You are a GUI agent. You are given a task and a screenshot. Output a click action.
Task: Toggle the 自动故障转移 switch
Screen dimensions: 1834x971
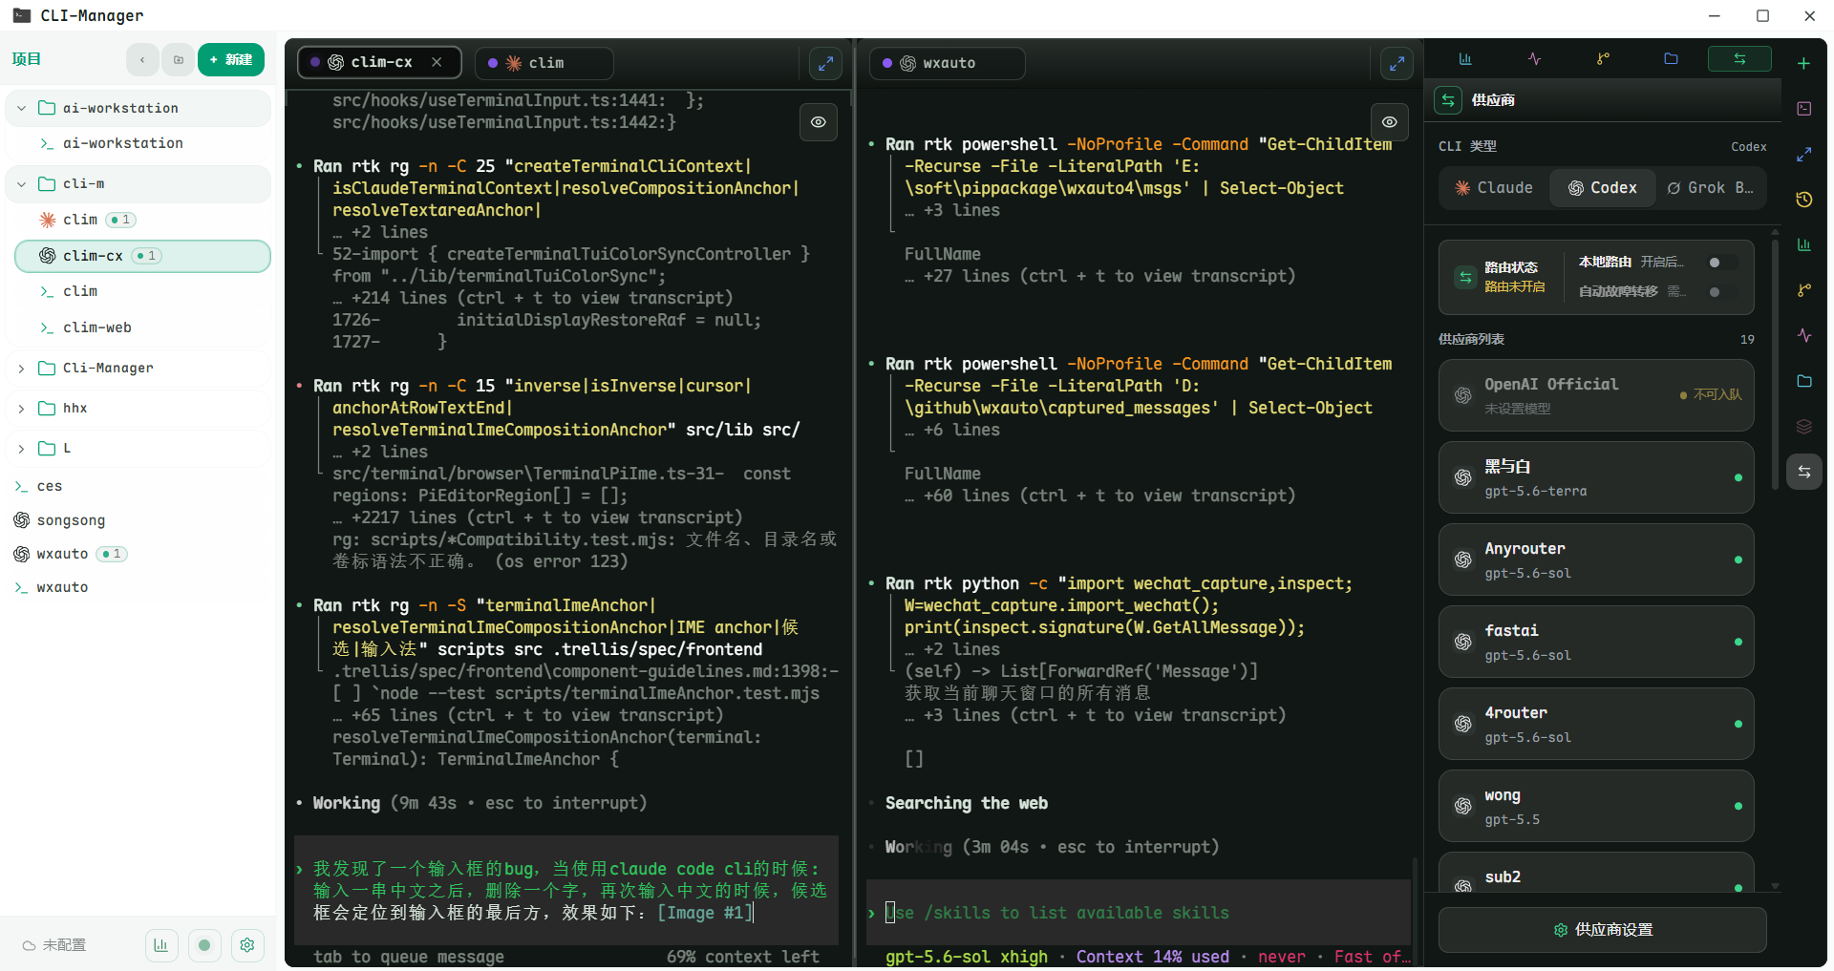click(1722, 292)
